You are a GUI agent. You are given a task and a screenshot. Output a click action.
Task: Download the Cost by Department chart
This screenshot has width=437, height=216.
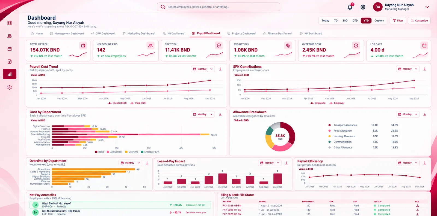pos(220,114)
